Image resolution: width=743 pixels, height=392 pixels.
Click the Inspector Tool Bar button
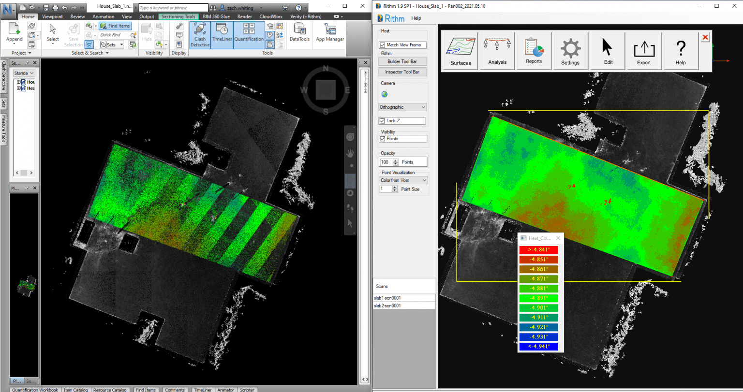(x=402, y=72)
